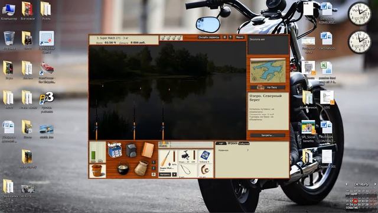Click the upper clock gadget
This screenshot has width=378, height=213.
360,14
